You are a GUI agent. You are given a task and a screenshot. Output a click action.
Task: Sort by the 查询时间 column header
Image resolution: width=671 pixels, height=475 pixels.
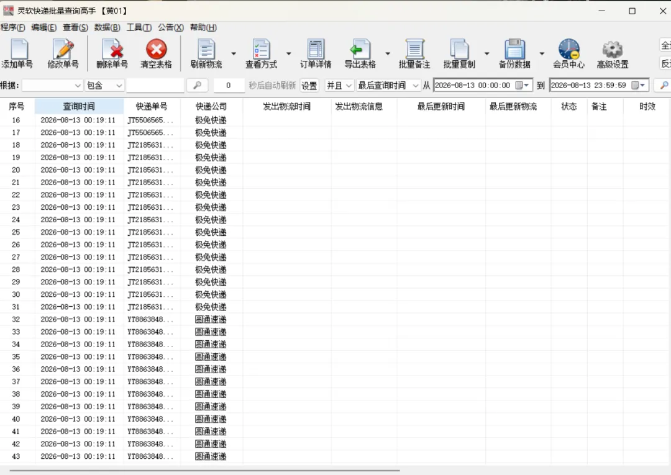coord(79,106)
